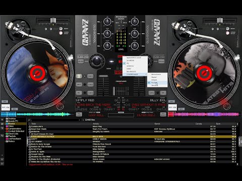242x181 pixels.
Task: Select the VIDEO entry in the popup menu
Action: click(x=135, y=69)
